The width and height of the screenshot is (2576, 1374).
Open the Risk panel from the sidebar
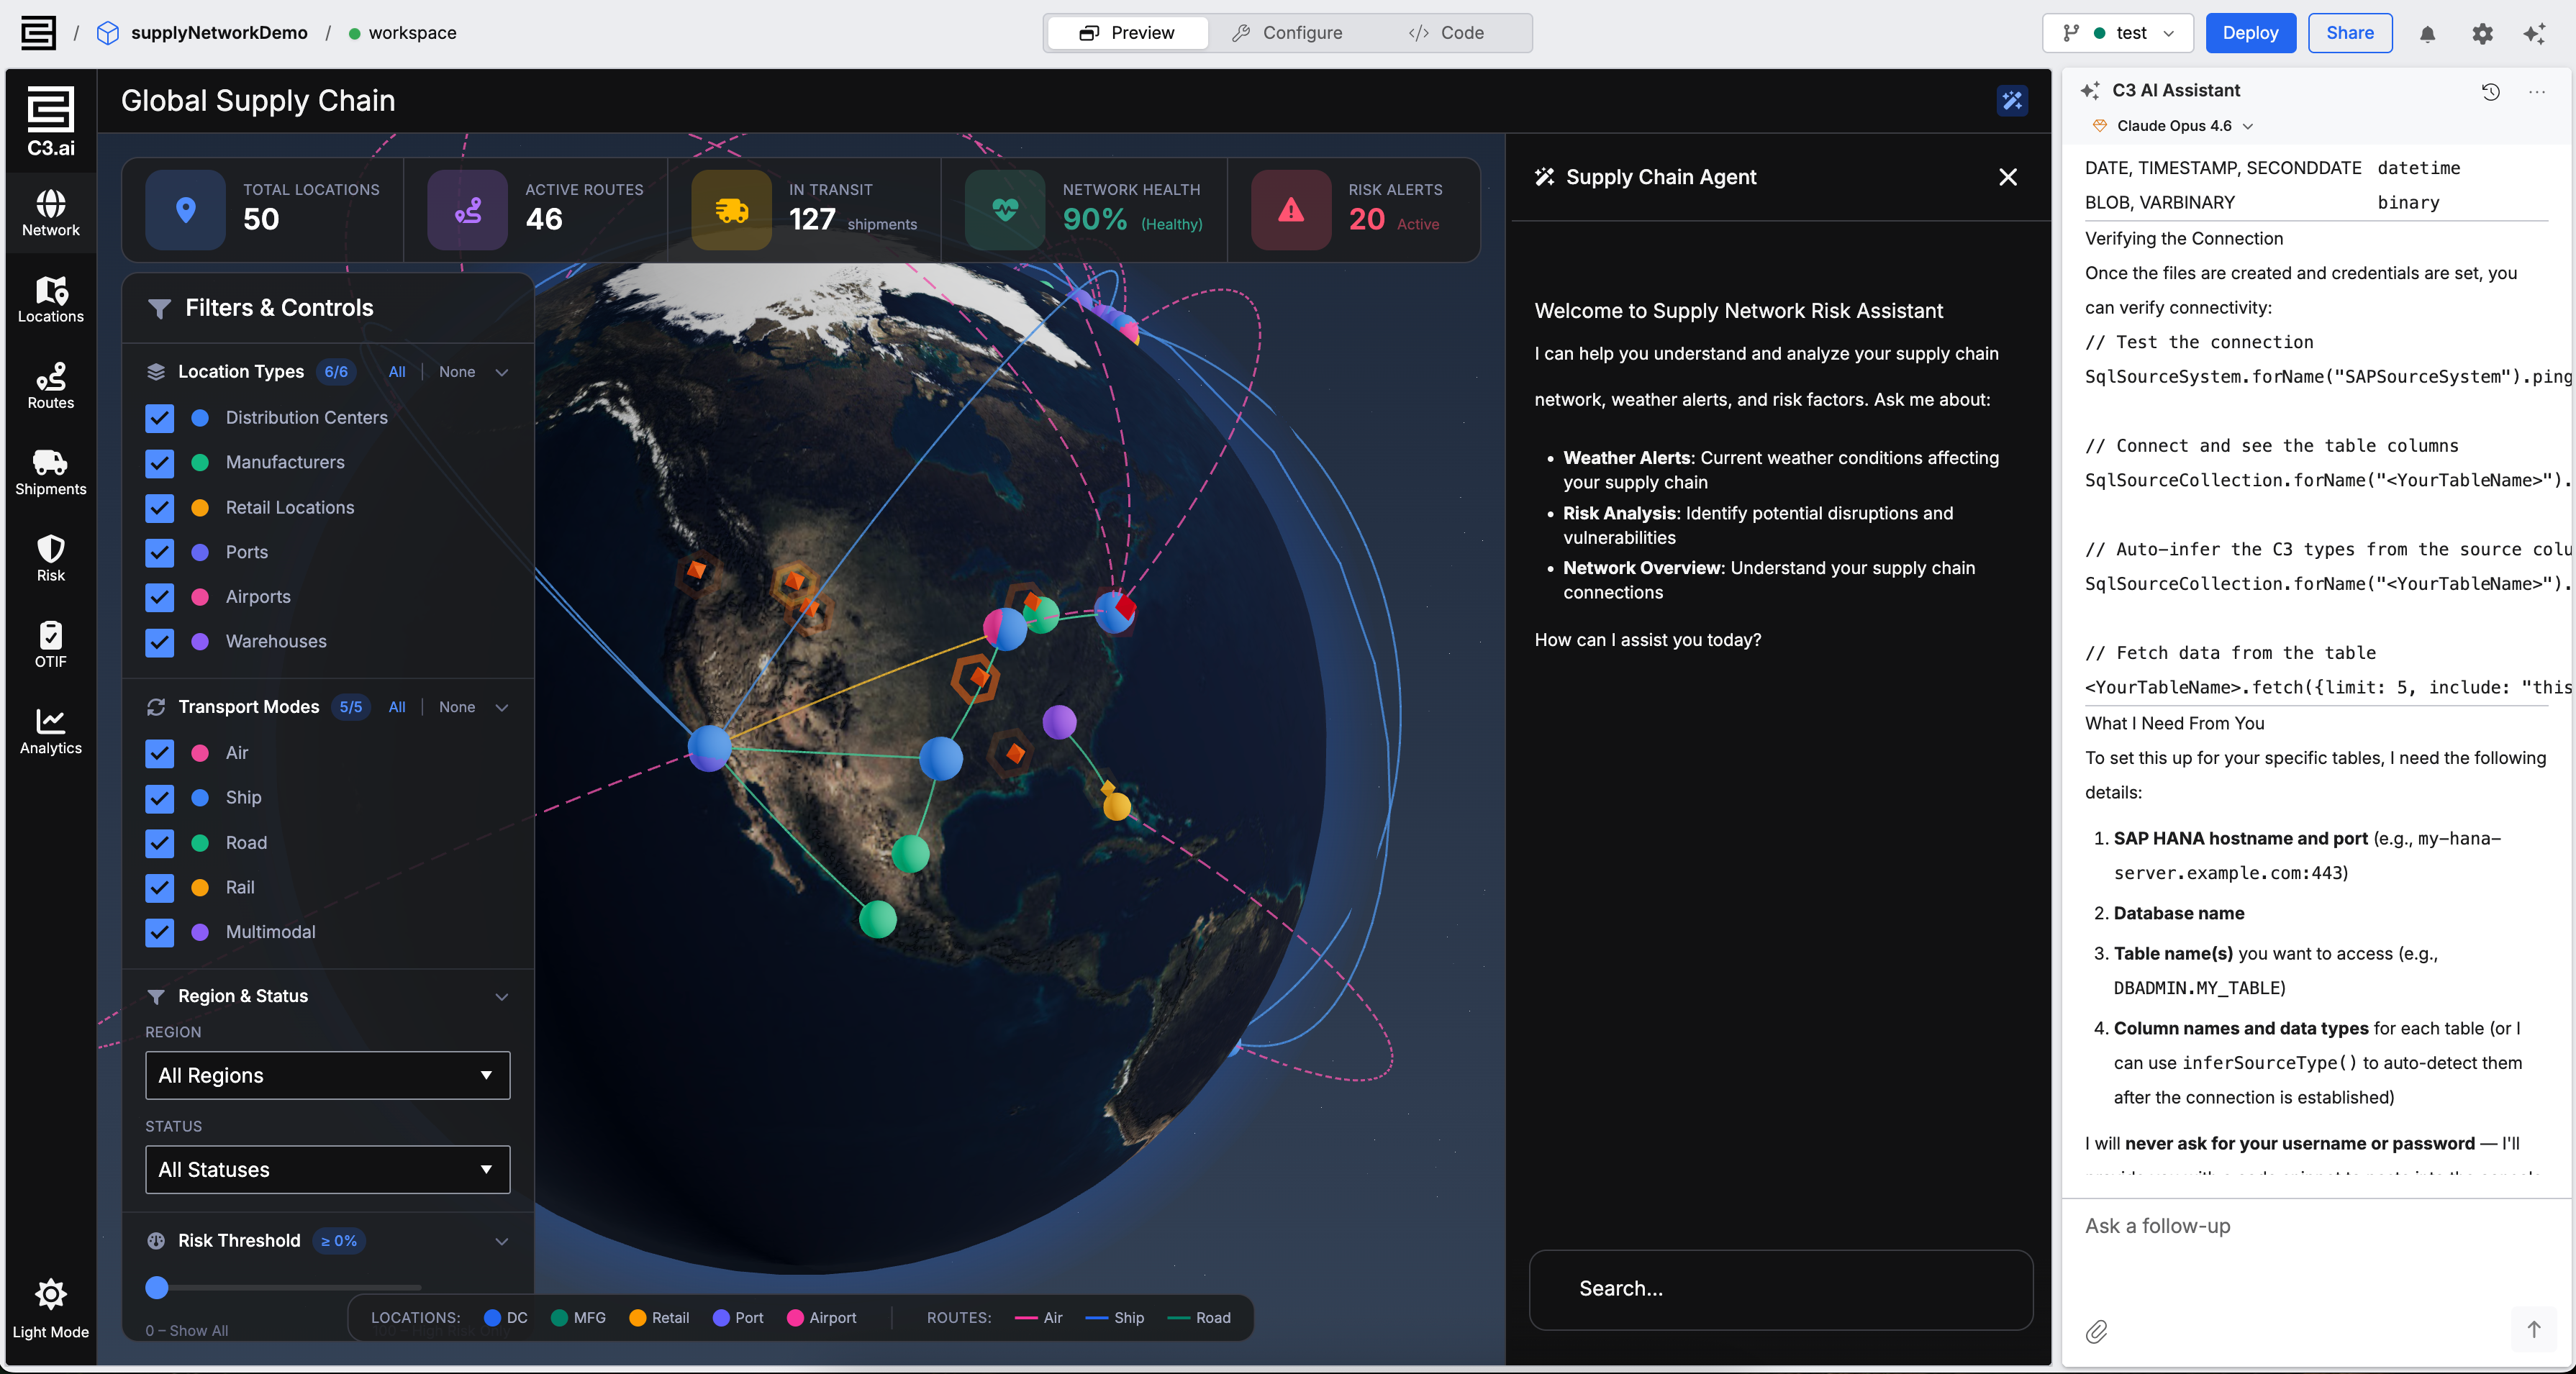coord(50,556)
